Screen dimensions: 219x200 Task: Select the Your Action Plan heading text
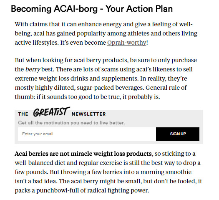[139, 9]
